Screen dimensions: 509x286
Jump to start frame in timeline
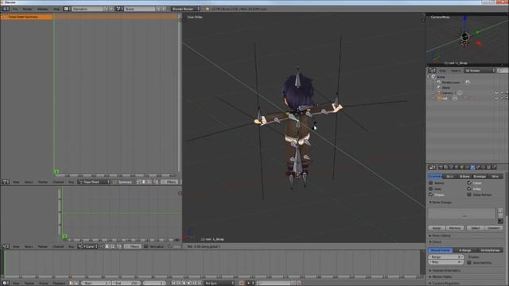coord(173,283)
